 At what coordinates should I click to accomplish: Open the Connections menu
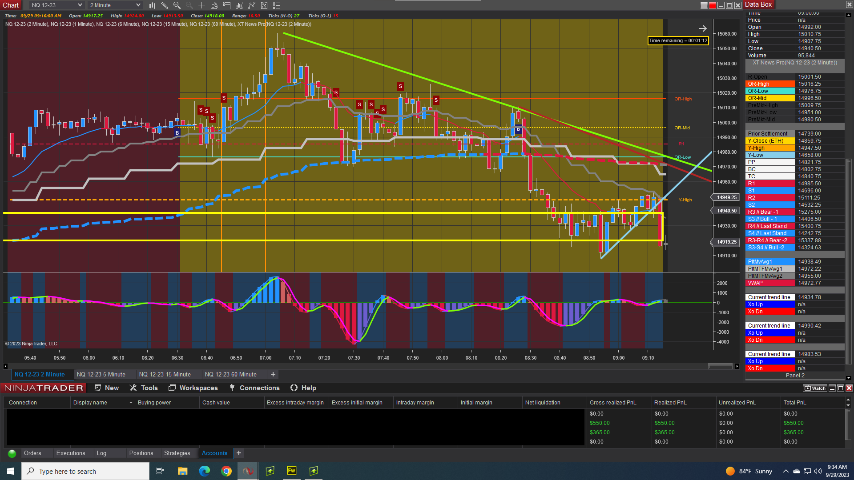coord(254,388)
